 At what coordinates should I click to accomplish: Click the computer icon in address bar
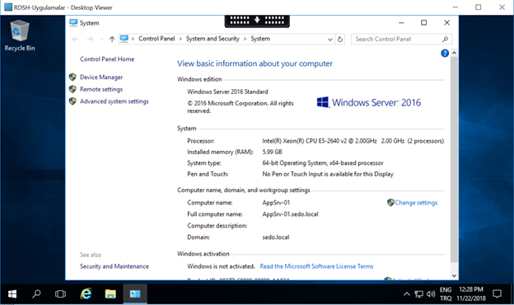pos(124,39)
